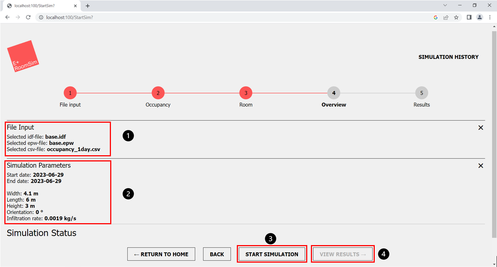Jump to step 2 Occupancy circle
The image size is (497, 267).
158,93
